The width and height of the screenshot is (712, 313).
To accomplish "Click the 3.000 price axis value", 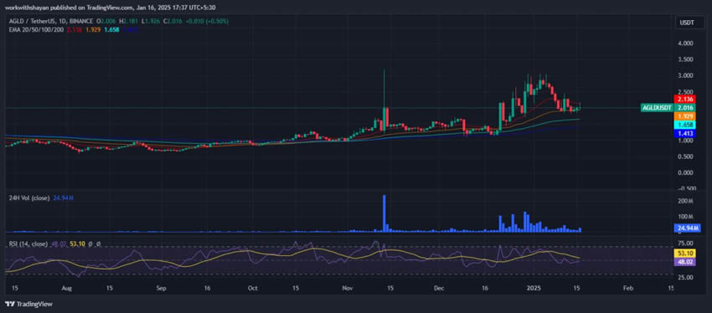I will 684,75.
